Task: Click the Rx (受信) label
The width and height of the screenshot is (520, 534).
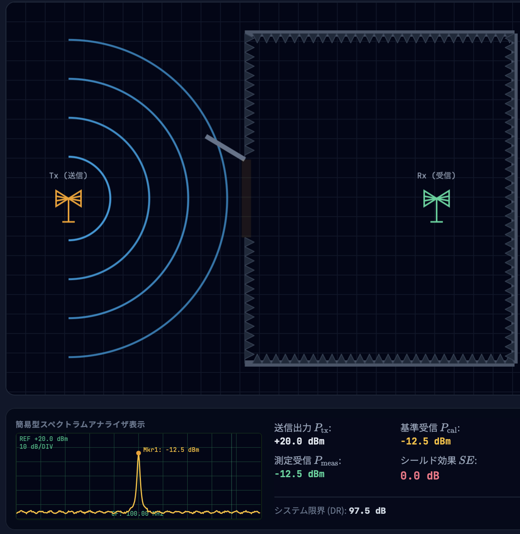Action: click(436, 176)
